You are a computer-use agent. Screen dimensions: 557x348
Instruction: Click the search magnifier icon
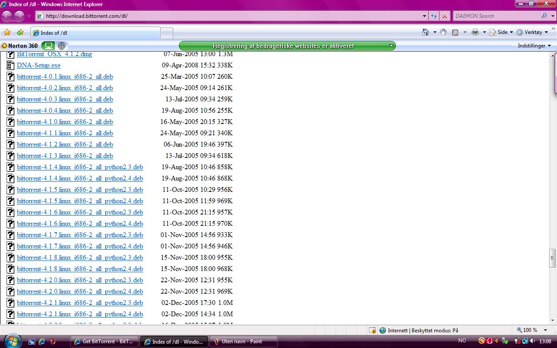pos(544,16)
